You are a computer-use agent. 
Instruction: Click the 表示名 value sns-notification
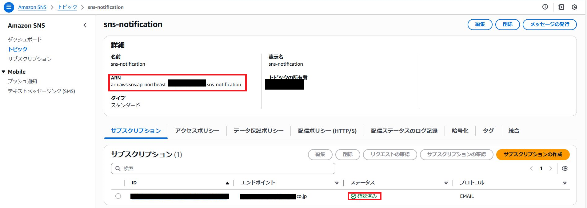pyautogui.click(x=286, y=64)
